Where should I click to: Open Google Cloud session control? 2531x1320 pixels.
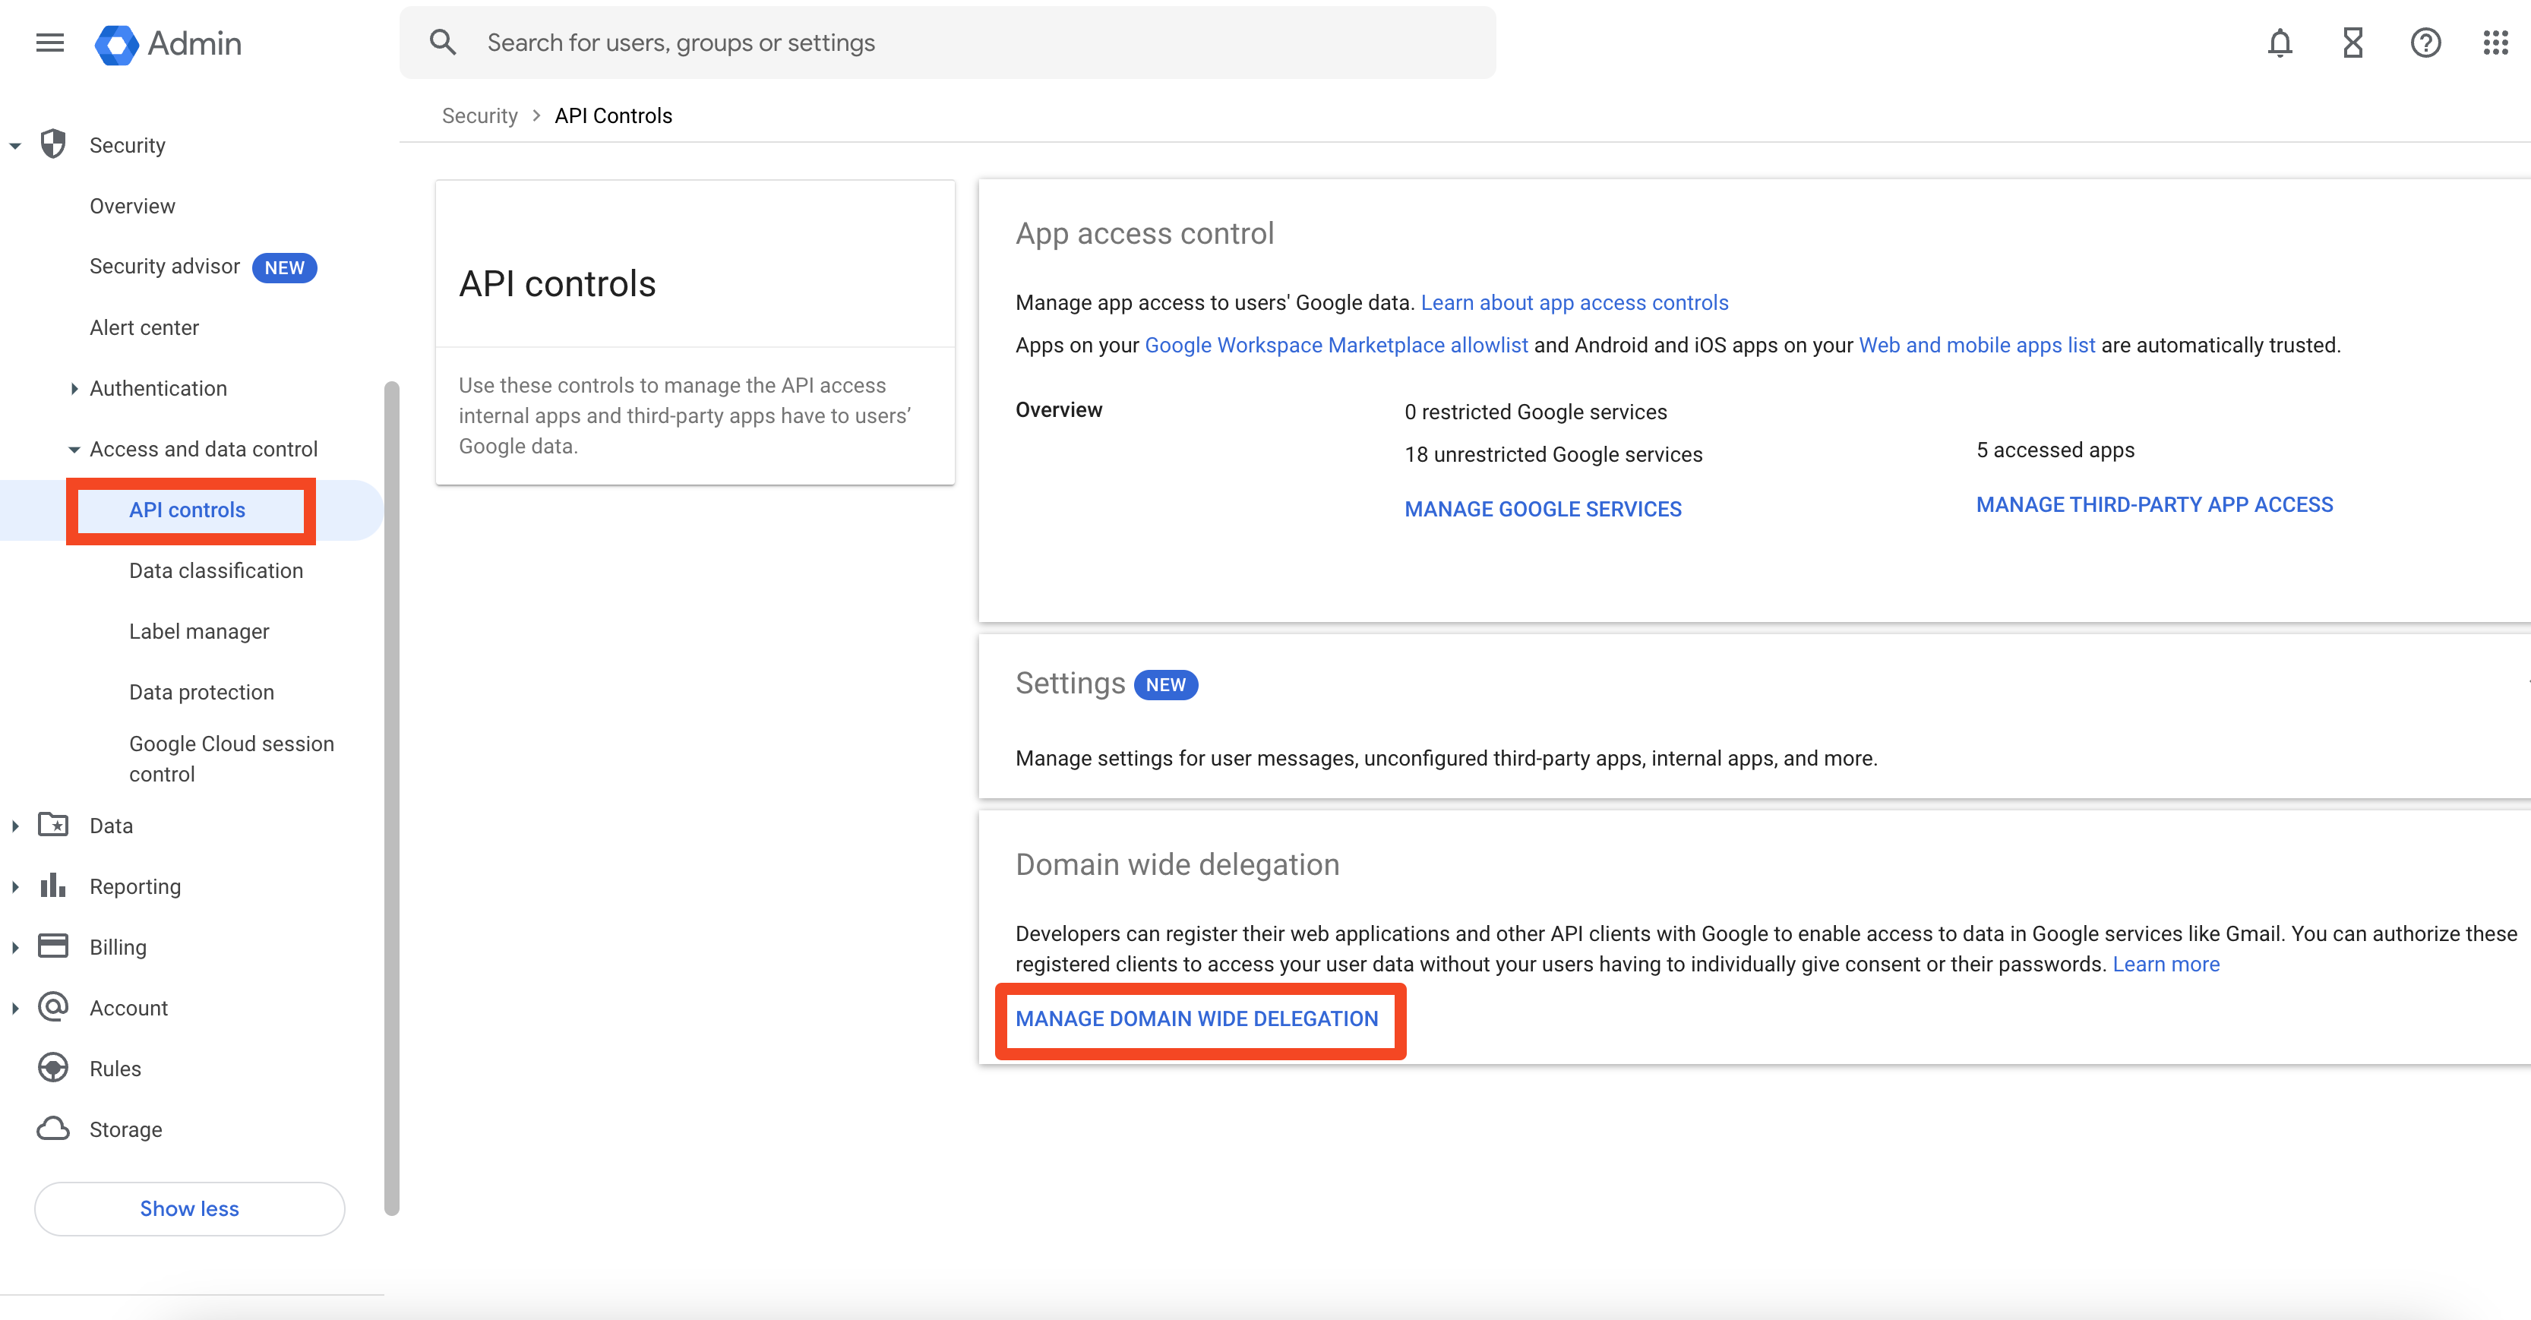(232, 758)
